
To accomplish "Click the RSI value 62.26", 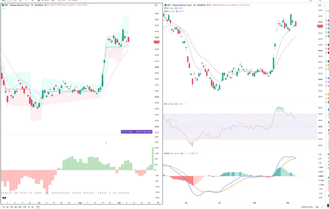I will point(180,104).
